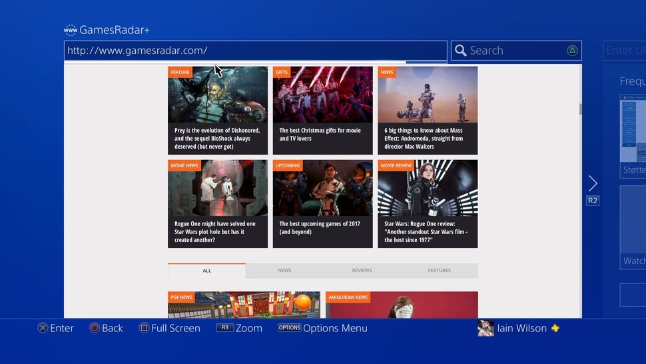Screen dimensions: 646x364
Task: Click the Back label
Action: [112, 328]
